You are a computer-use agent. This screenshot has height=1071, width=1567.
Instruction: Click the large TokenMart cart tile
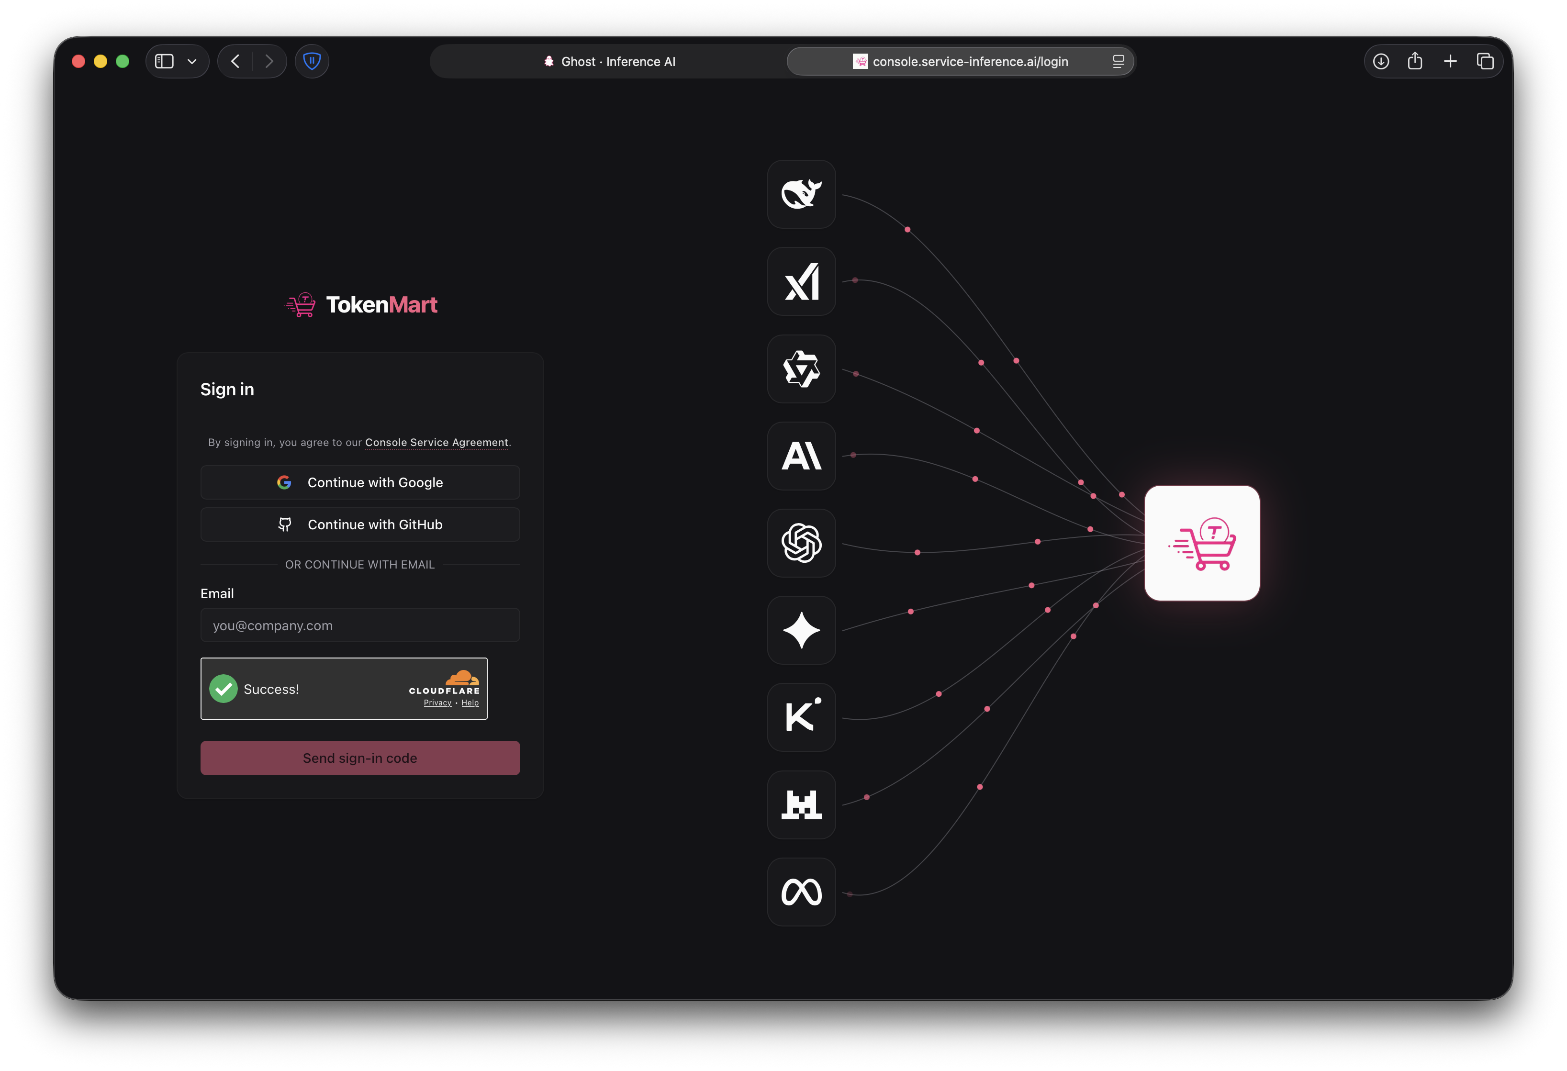coord(1201,543)
